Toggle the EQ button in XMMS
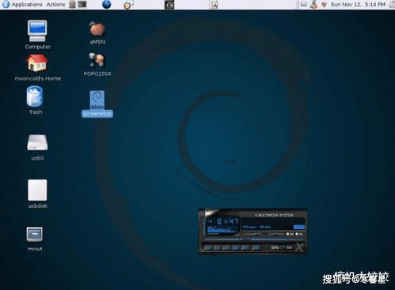Viewport: 395px width, 290px height. point(290,234)
